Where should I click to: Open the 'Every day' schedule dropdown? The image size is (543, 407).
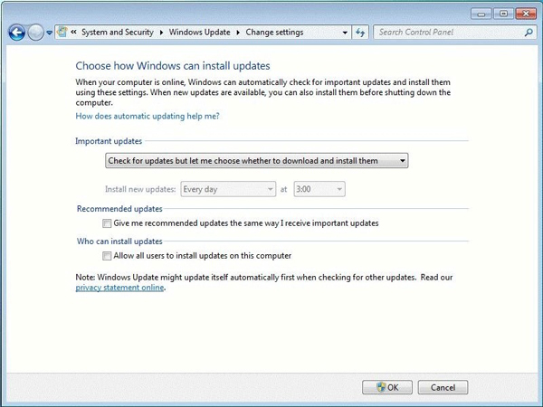tap(228, 189)
